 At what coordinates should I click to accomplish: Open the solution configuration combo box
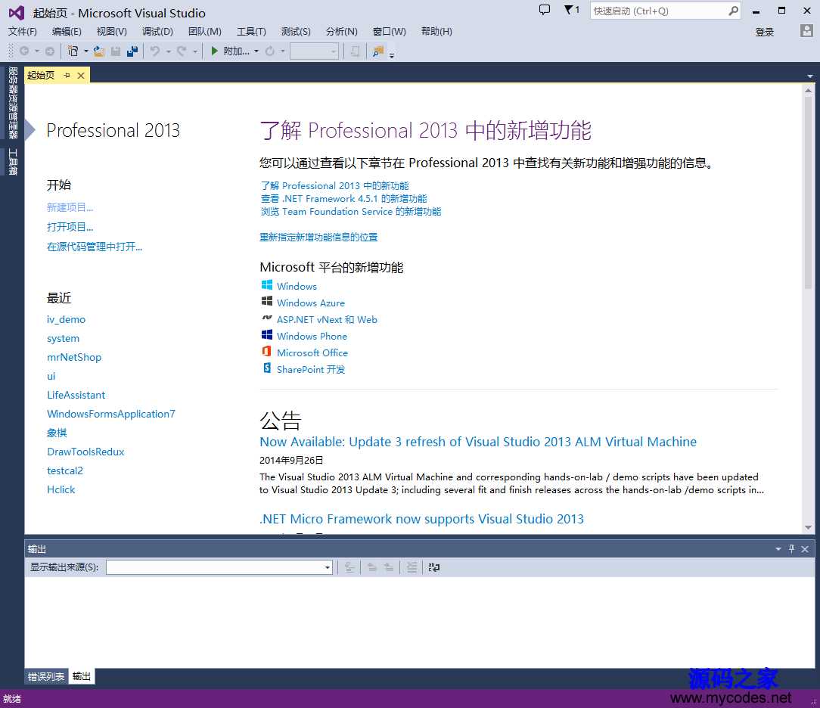tap(314, 51)
